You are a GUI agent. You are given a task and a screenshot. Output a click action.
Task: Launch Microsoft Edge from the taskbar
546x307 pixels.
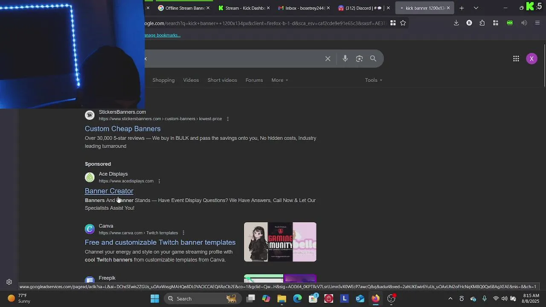point(297,298)
